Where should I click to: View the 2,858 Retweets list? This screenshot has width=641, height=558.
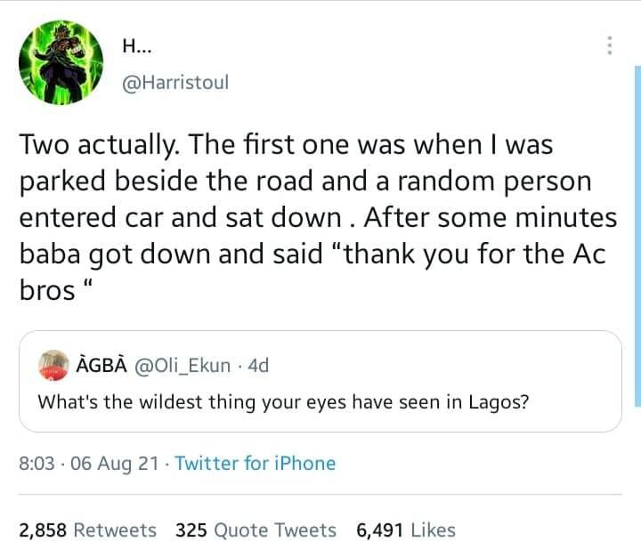point(87,530)
